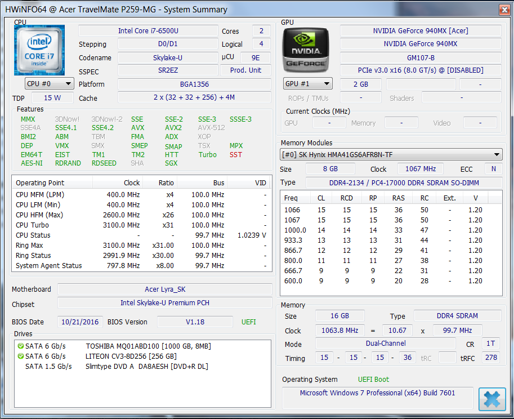This screenshot has height=419, width=514.
Task: Click the Intel Skylake-U Premium PCH chipset field
Action: click(x=165, y=303)
